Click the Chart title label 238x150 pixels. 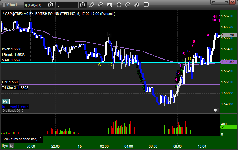point(12,5)
